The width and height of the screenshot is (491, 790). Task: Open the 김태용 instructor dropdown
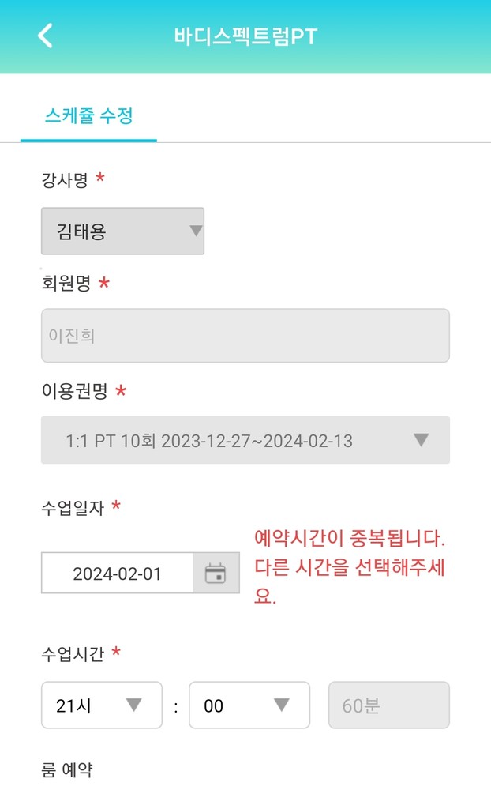(122, 231)
